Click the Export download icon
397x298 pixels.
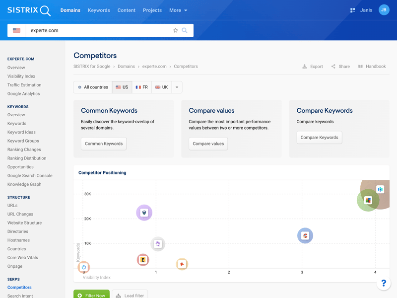point(305,67)
